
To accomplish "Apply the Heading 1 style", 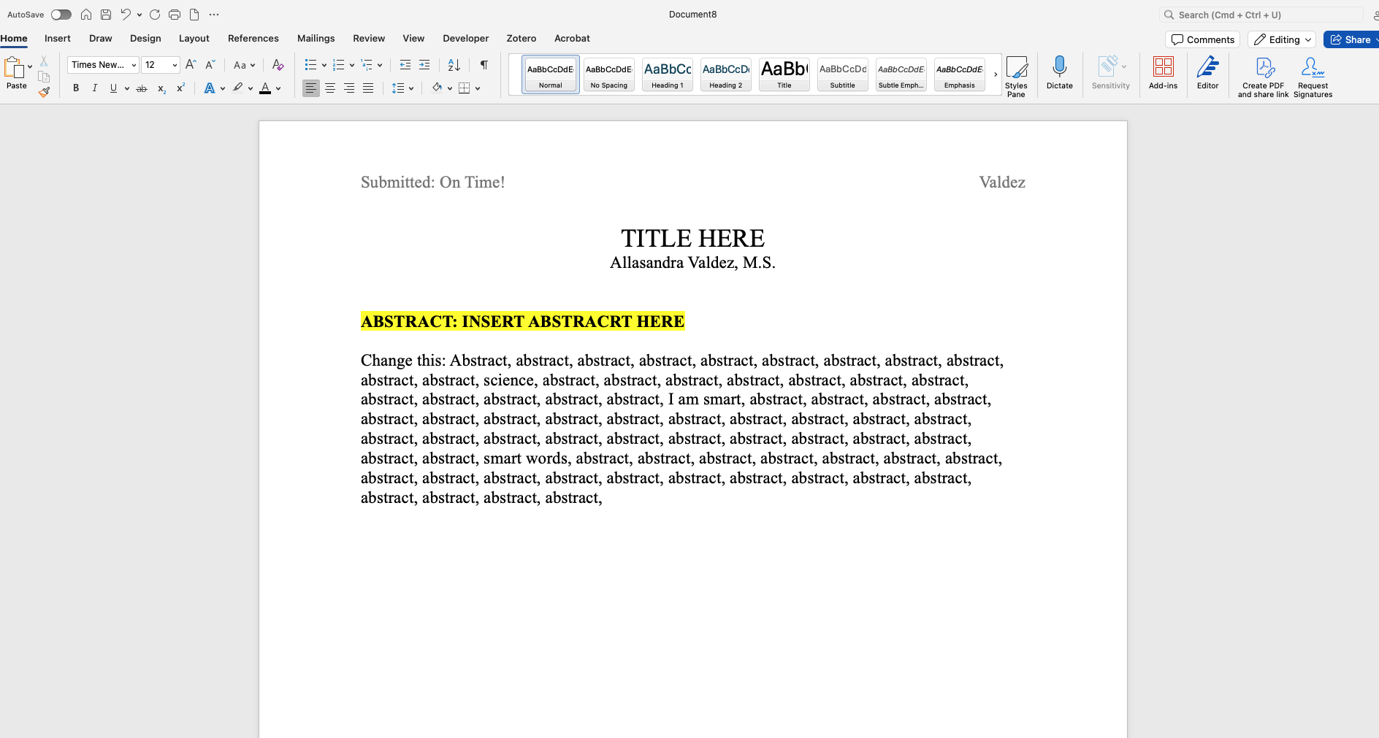I will pos(668,74).
